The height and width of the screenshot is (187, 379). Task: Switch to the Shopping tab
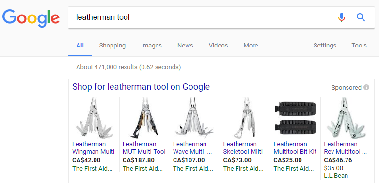coord(112,46)
